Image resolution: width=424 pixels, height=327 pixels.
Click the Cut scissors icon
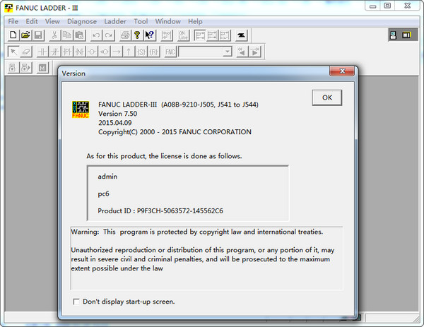click(x=54, y=35)
